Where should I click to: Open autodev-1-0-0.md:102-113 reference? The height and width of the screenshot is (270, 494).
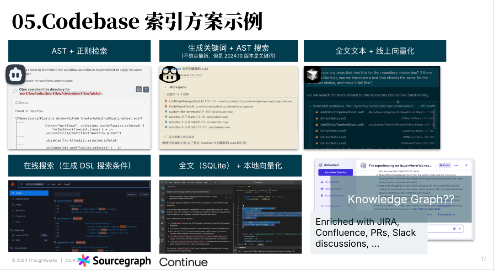point(197,127)
